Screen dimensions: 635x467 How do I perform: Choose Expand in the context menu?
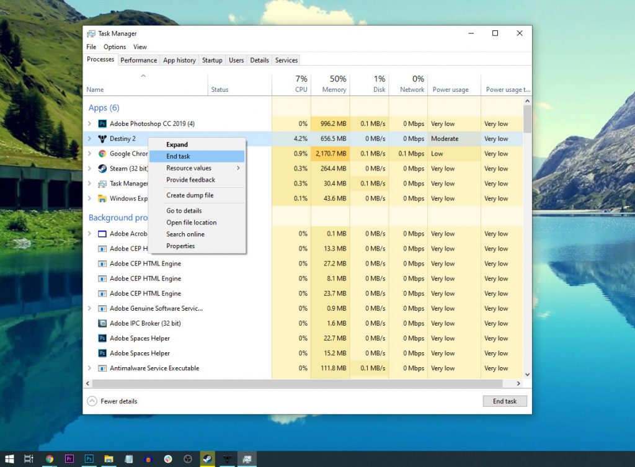tap(197, 145)
